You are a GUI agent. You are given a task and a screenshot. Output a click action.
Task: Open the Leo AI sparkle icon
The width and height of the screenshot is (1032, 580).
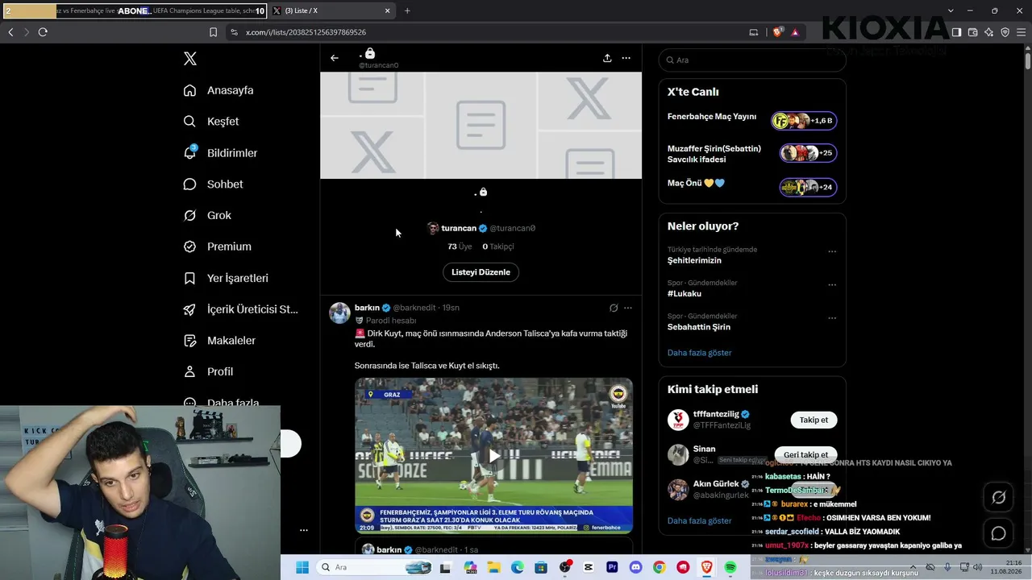point(988,32)
